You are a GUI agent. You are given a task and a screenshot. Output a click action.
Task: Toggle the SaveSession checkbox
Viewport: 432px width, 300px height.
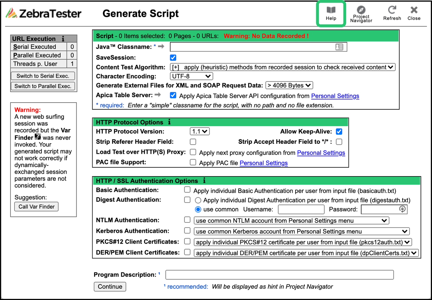173,58
